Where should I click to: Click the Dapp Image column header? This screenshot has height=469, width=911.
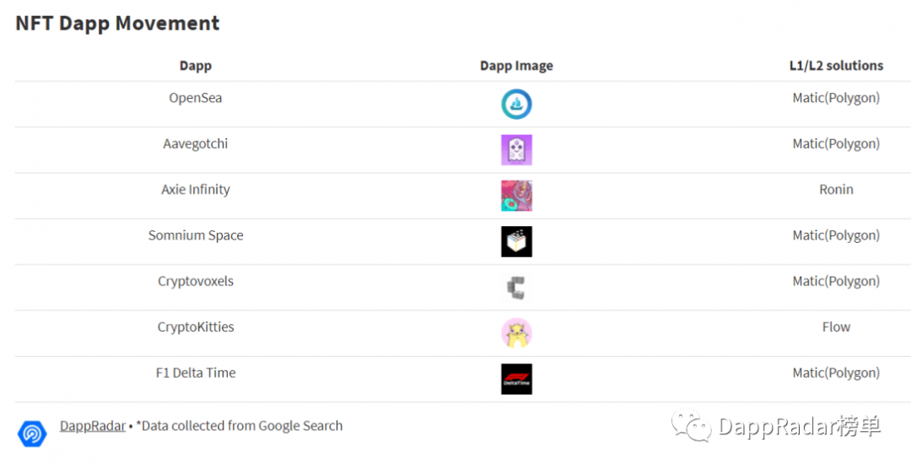(516, 66)
